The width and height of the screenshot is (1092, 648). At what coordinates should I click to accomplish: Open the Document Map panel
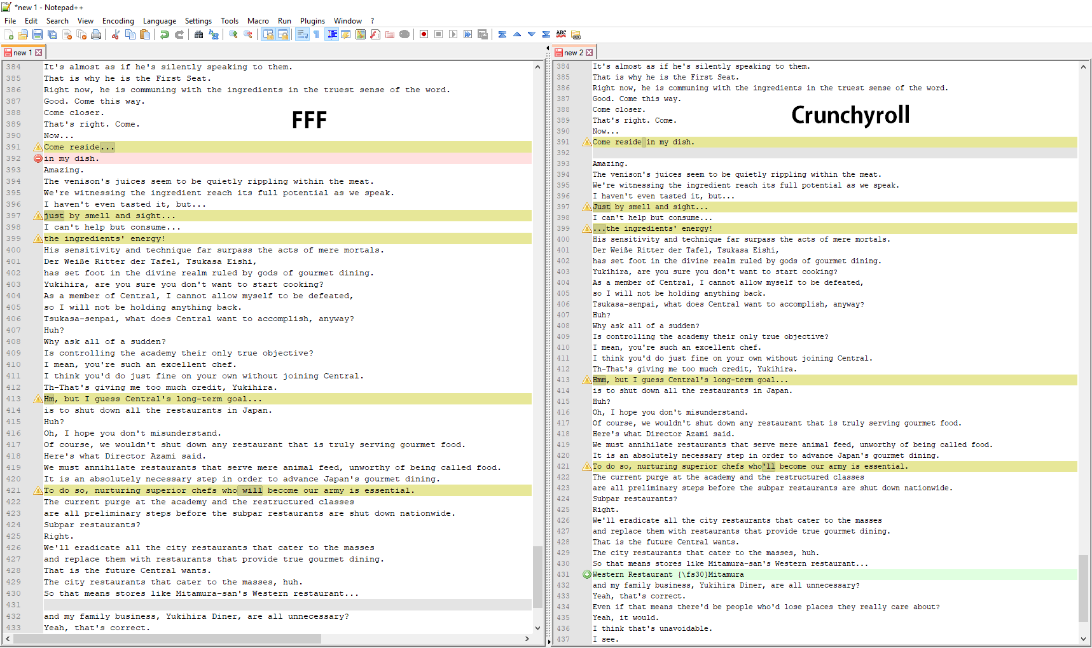(x=361, y=34)
